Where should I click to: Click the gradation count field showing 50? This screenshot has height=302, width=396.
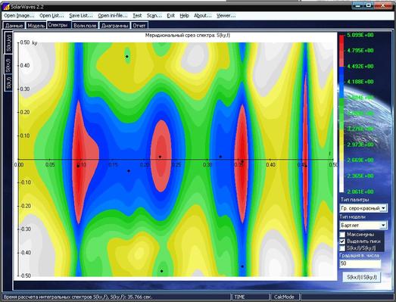360,263
